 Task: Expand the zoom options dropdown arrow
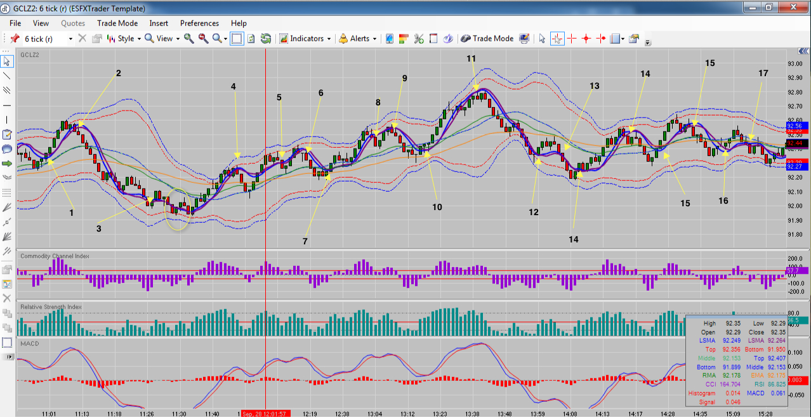pyautogui.click(x=225, y=39)
